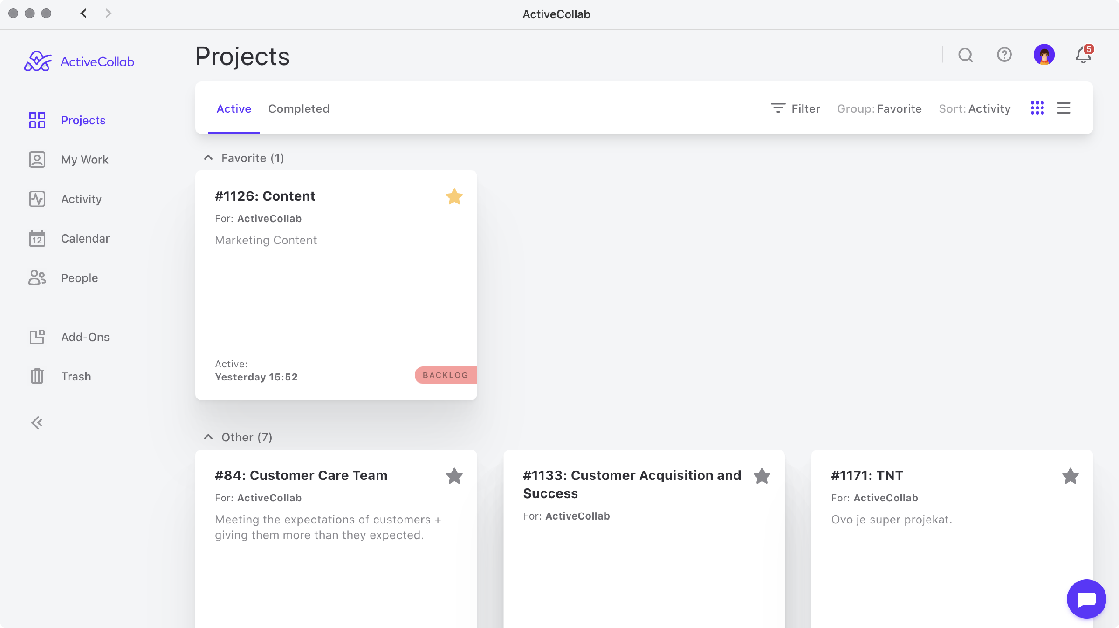Navigate to People section

click(x=79, y=277)
